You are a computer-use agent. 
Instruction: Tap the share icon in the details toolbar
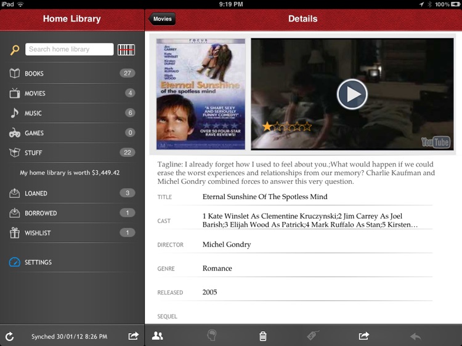click(x=364, y=336)
